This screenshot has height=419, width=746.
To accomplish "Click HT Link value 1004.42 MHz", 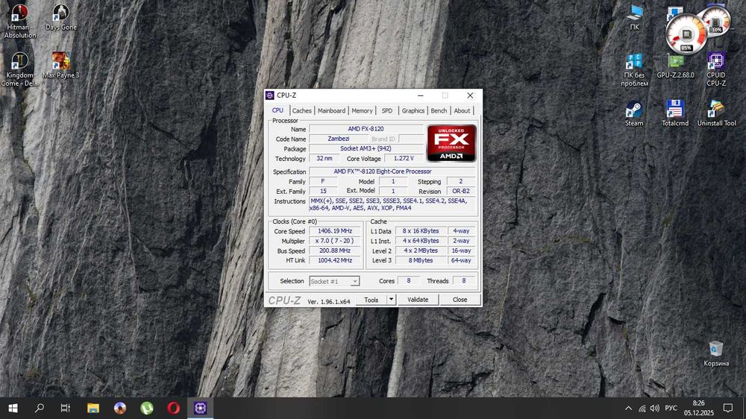I will pyautogui.click(x=335, y=261).
